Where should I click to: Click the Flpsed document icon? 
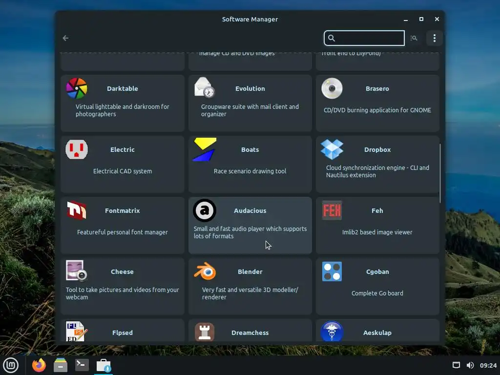(x=77, y=332)
